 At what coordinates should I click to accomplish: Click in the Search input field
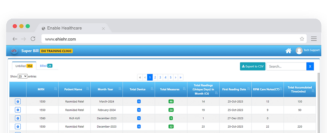click(286, 66)
